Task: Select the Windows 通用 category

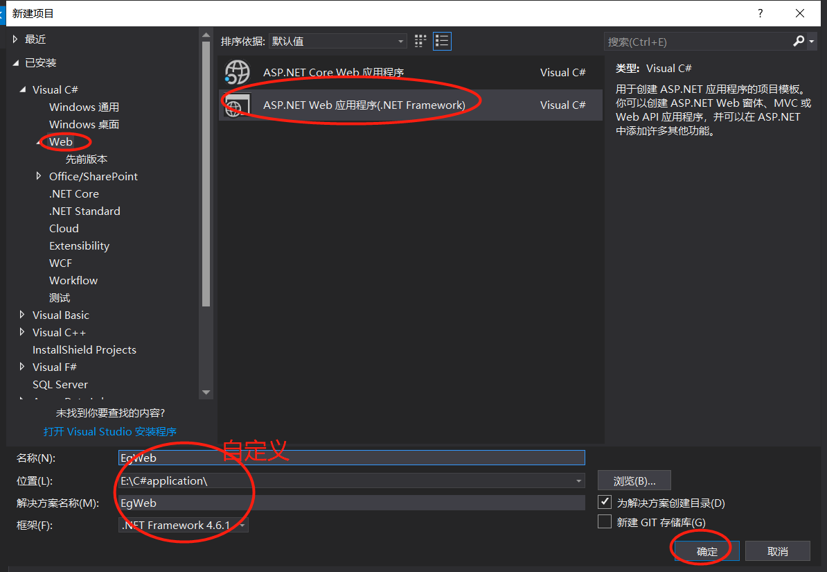Action: click(x=84, y=107)
